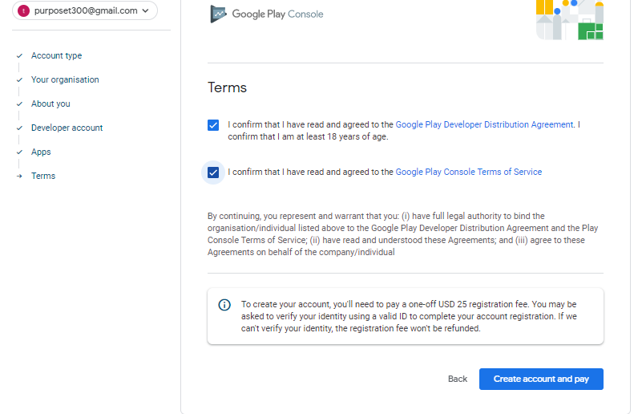The image size is (638, 414).
Task: Go to the Apps step
Action: 41,152
